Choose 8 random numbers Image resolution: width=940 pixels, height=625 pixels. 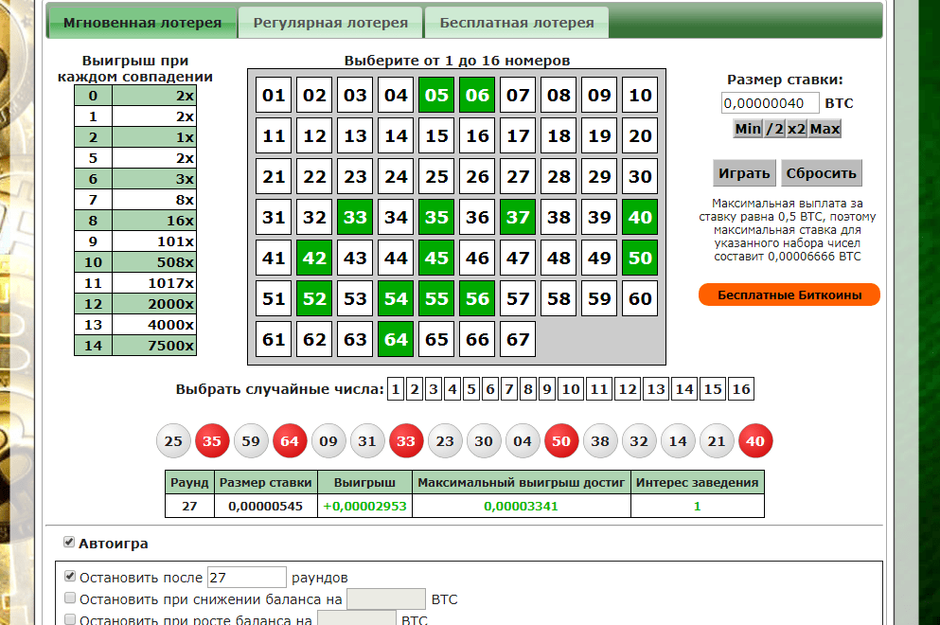[527, 389]
